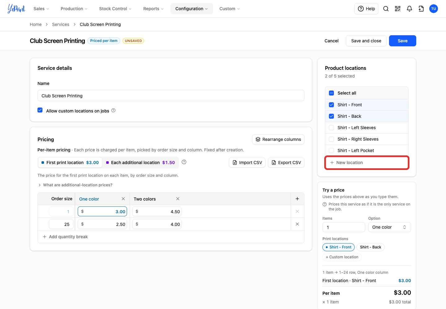This screenshot has height=309, width=446.
Task: Click the YoPrint logo
Action: pos(16,9)
